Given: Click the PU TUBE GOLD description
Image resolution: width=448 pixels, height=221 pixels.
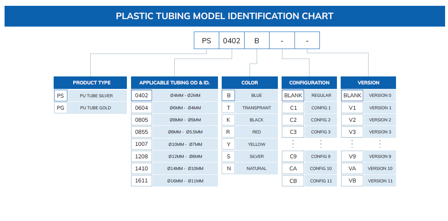Looking at the screenshot, I should pyautogui.click(x=96, y=108).
